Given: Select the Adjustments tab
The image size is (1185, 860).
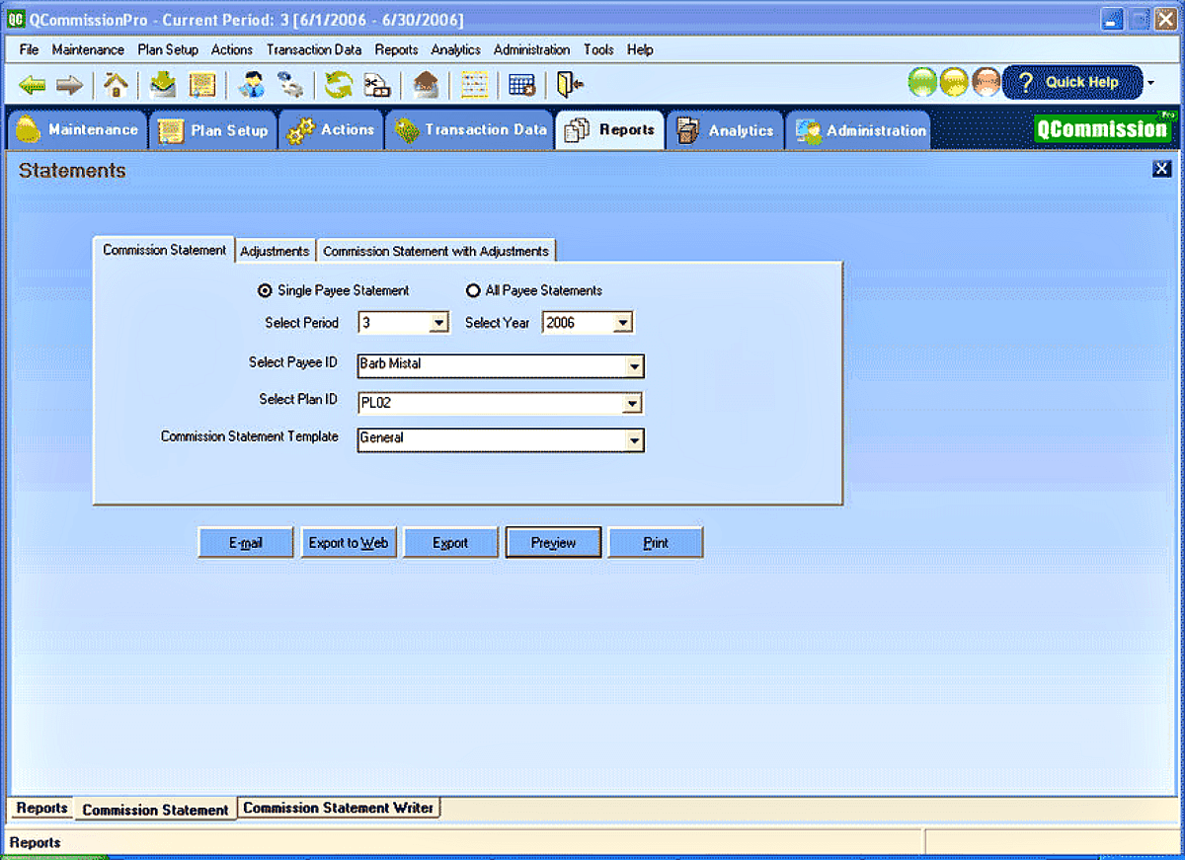Looking at the screenshot, I should (275, 251).
